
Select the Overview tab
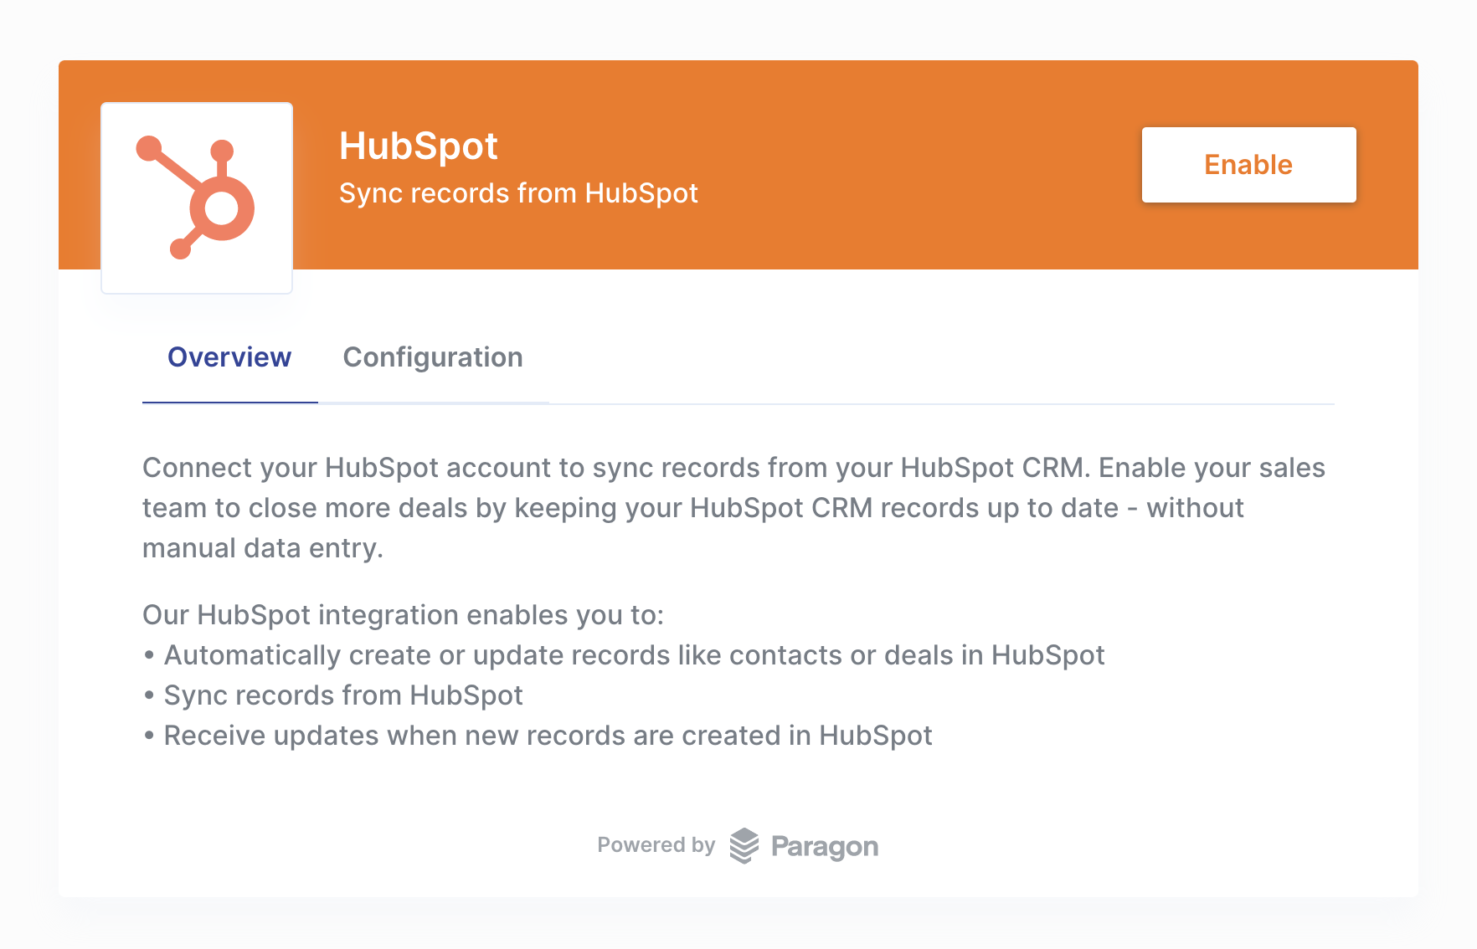[229, 357]
